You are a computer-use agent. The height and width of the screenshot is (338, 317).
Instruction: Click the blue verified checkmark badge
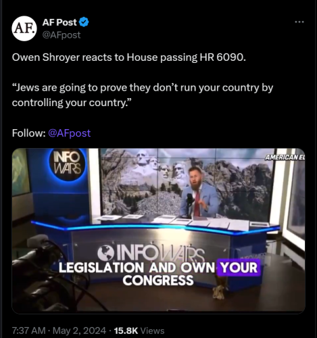[84, 22]
